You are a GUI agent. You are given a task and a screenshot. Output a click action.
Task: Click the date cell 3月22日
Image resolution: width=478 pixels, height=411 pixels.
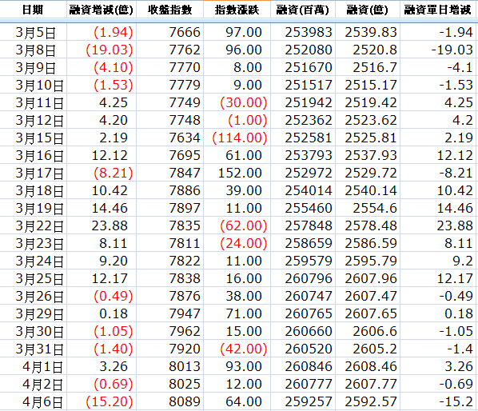tap(33, 225)
